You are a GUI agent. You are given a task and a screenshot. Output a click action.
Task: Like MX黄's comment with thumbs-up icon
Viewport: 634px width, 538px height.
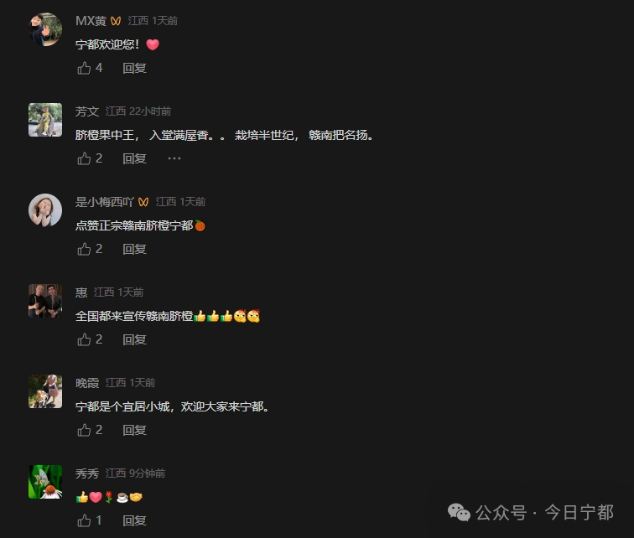pyautogui.click(x=84, y=68)
